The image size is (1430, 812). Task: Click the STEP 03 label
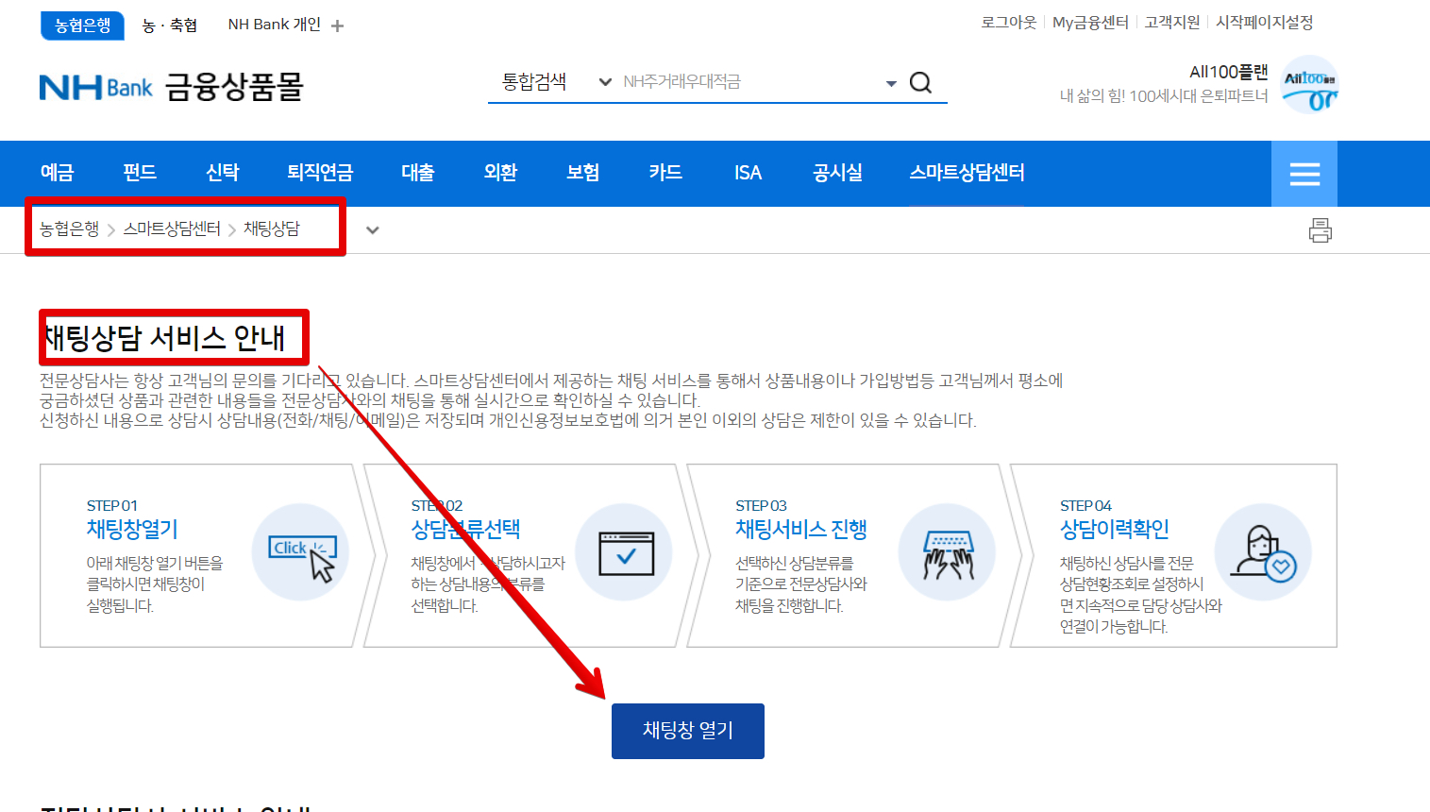coord(761,506)
